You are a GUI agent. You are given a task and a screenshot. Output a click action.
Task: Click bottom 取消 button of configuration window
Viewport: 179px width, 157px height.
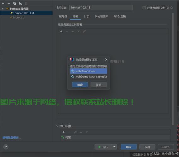click(147, 147)
